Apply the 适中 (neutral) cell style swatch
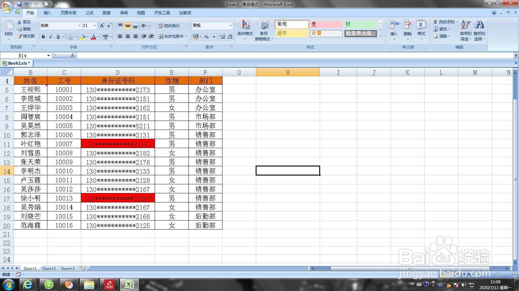The image size is (519, 291). coord(292,33)
